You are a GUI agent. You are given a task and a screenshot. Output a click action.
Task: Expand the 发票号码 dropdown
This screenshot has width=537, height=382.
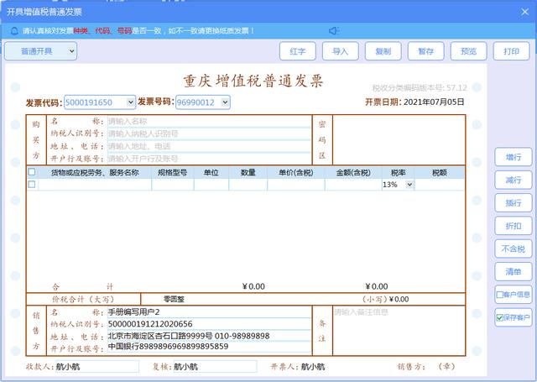tap(225, 102)
